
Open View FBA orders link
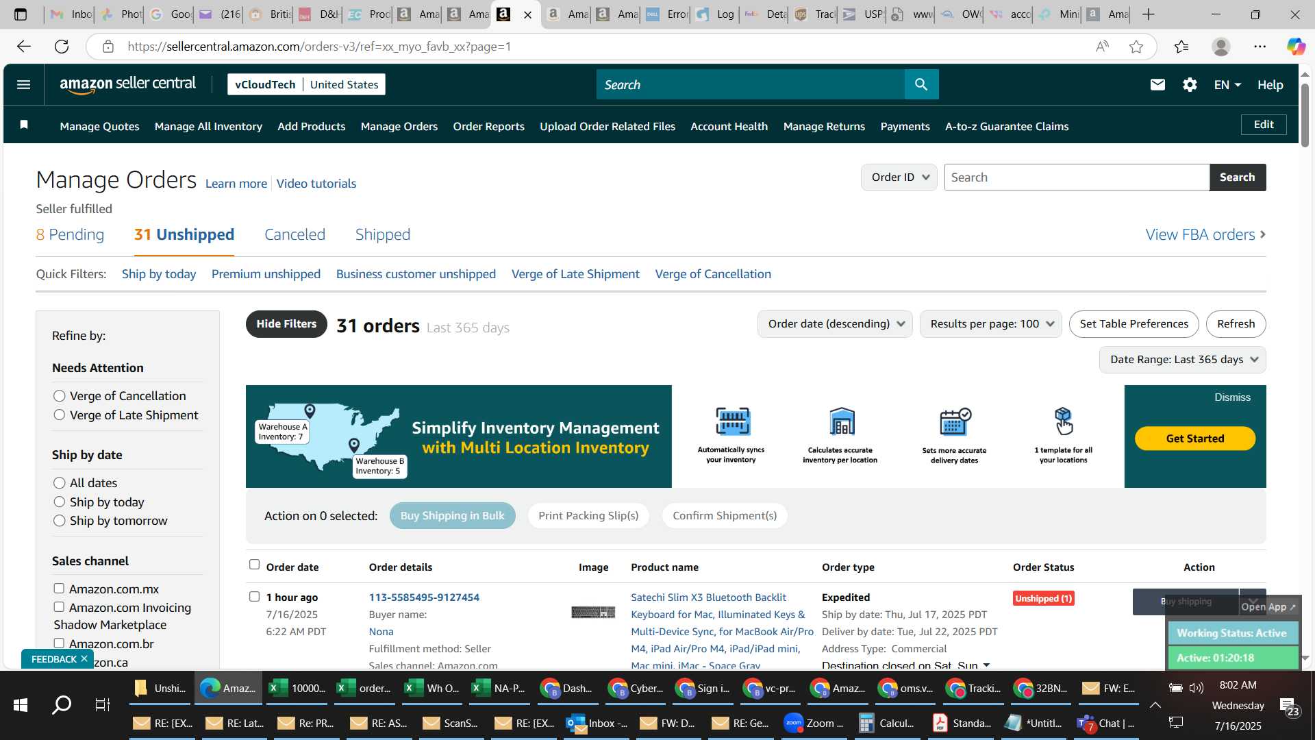point(1205,234)
